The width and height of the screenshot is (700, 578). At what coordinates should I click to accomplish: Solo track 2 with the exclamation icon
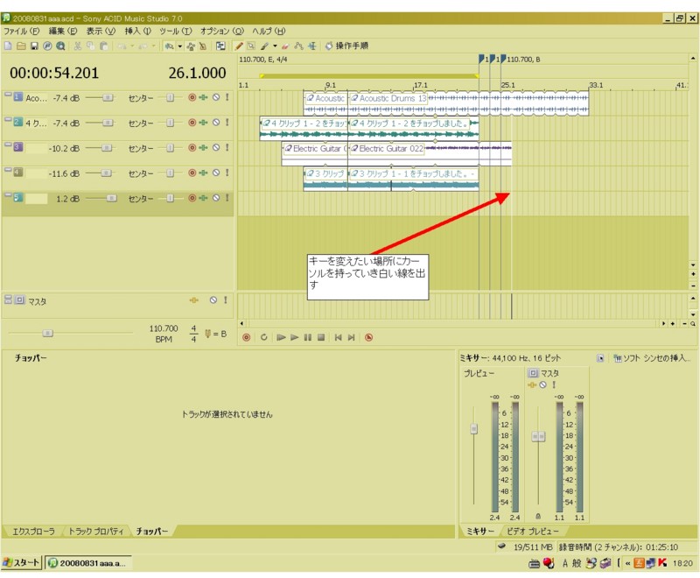tap(227, 123)
